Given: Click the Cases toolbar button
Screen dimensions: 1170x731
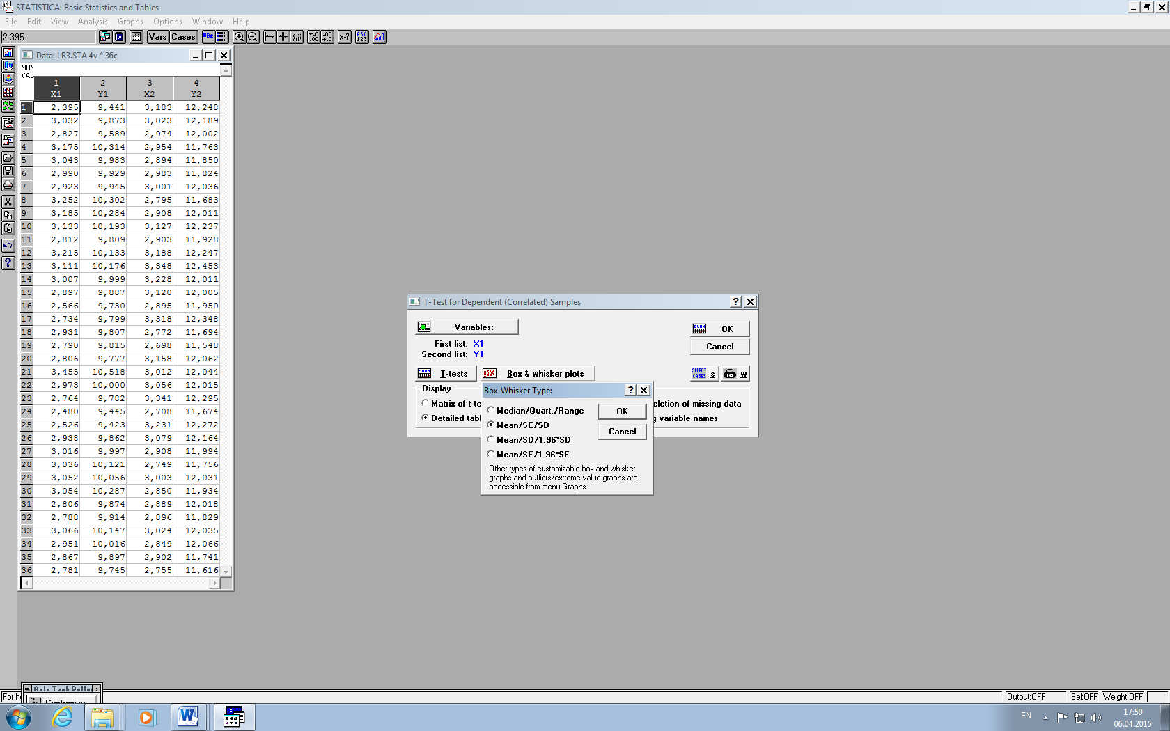Looking at the screenshot, I should (x=183, y=37).
